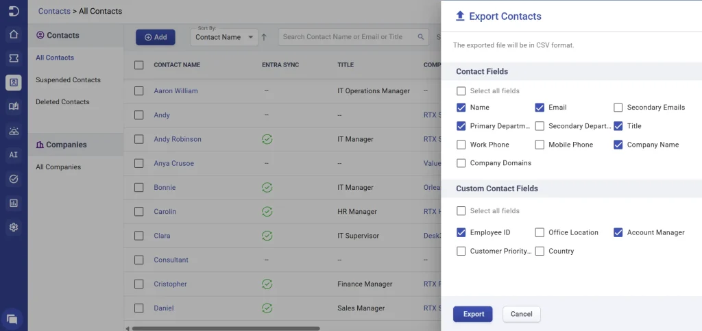Enable the Secondary Emails checkbox
The height and width of the screenshot is (331, 702).
pyautogui.click(x=618, y=108)
